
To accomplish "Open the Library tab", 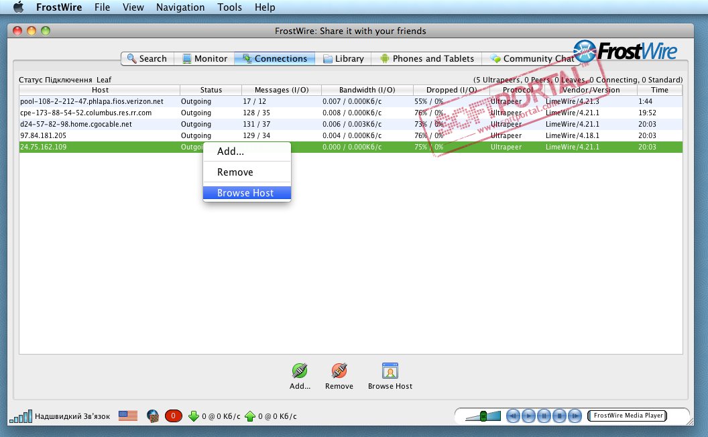I will click(343, 59).
